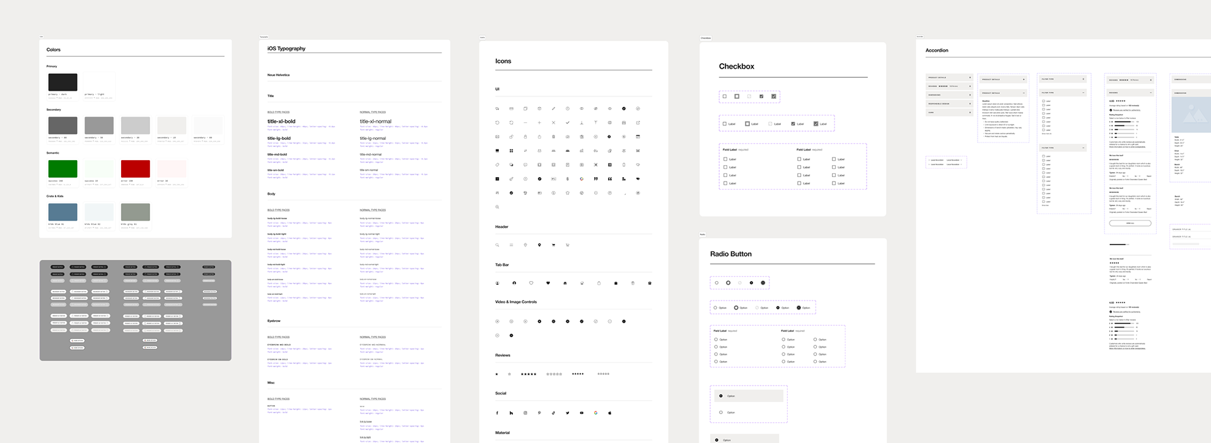Expand the RESPONSIBLE DESIGN accordion row

[x=949, y=103]
